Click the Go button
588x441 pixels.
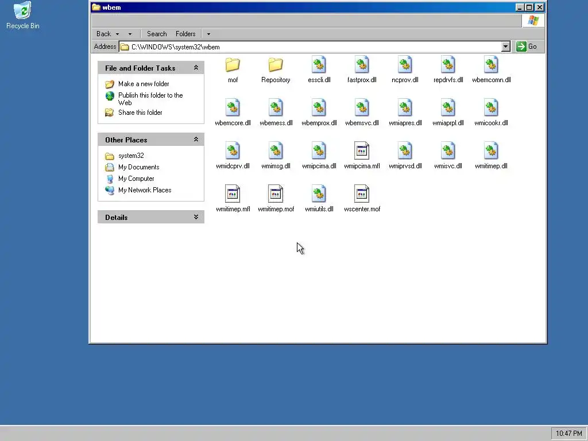527,47
